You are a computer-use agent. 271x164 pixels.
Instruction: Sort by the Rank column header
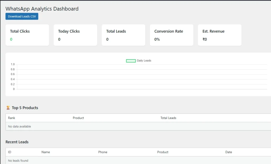[x=11, y=118]
